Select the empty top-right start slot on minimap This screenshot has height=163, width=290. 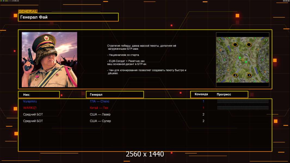[x=249, y=45]
